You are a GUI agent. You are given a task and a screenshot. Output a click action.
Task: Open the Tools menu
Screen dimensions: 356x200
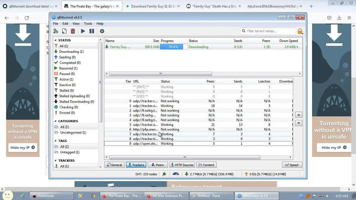(x=88, y=24)
